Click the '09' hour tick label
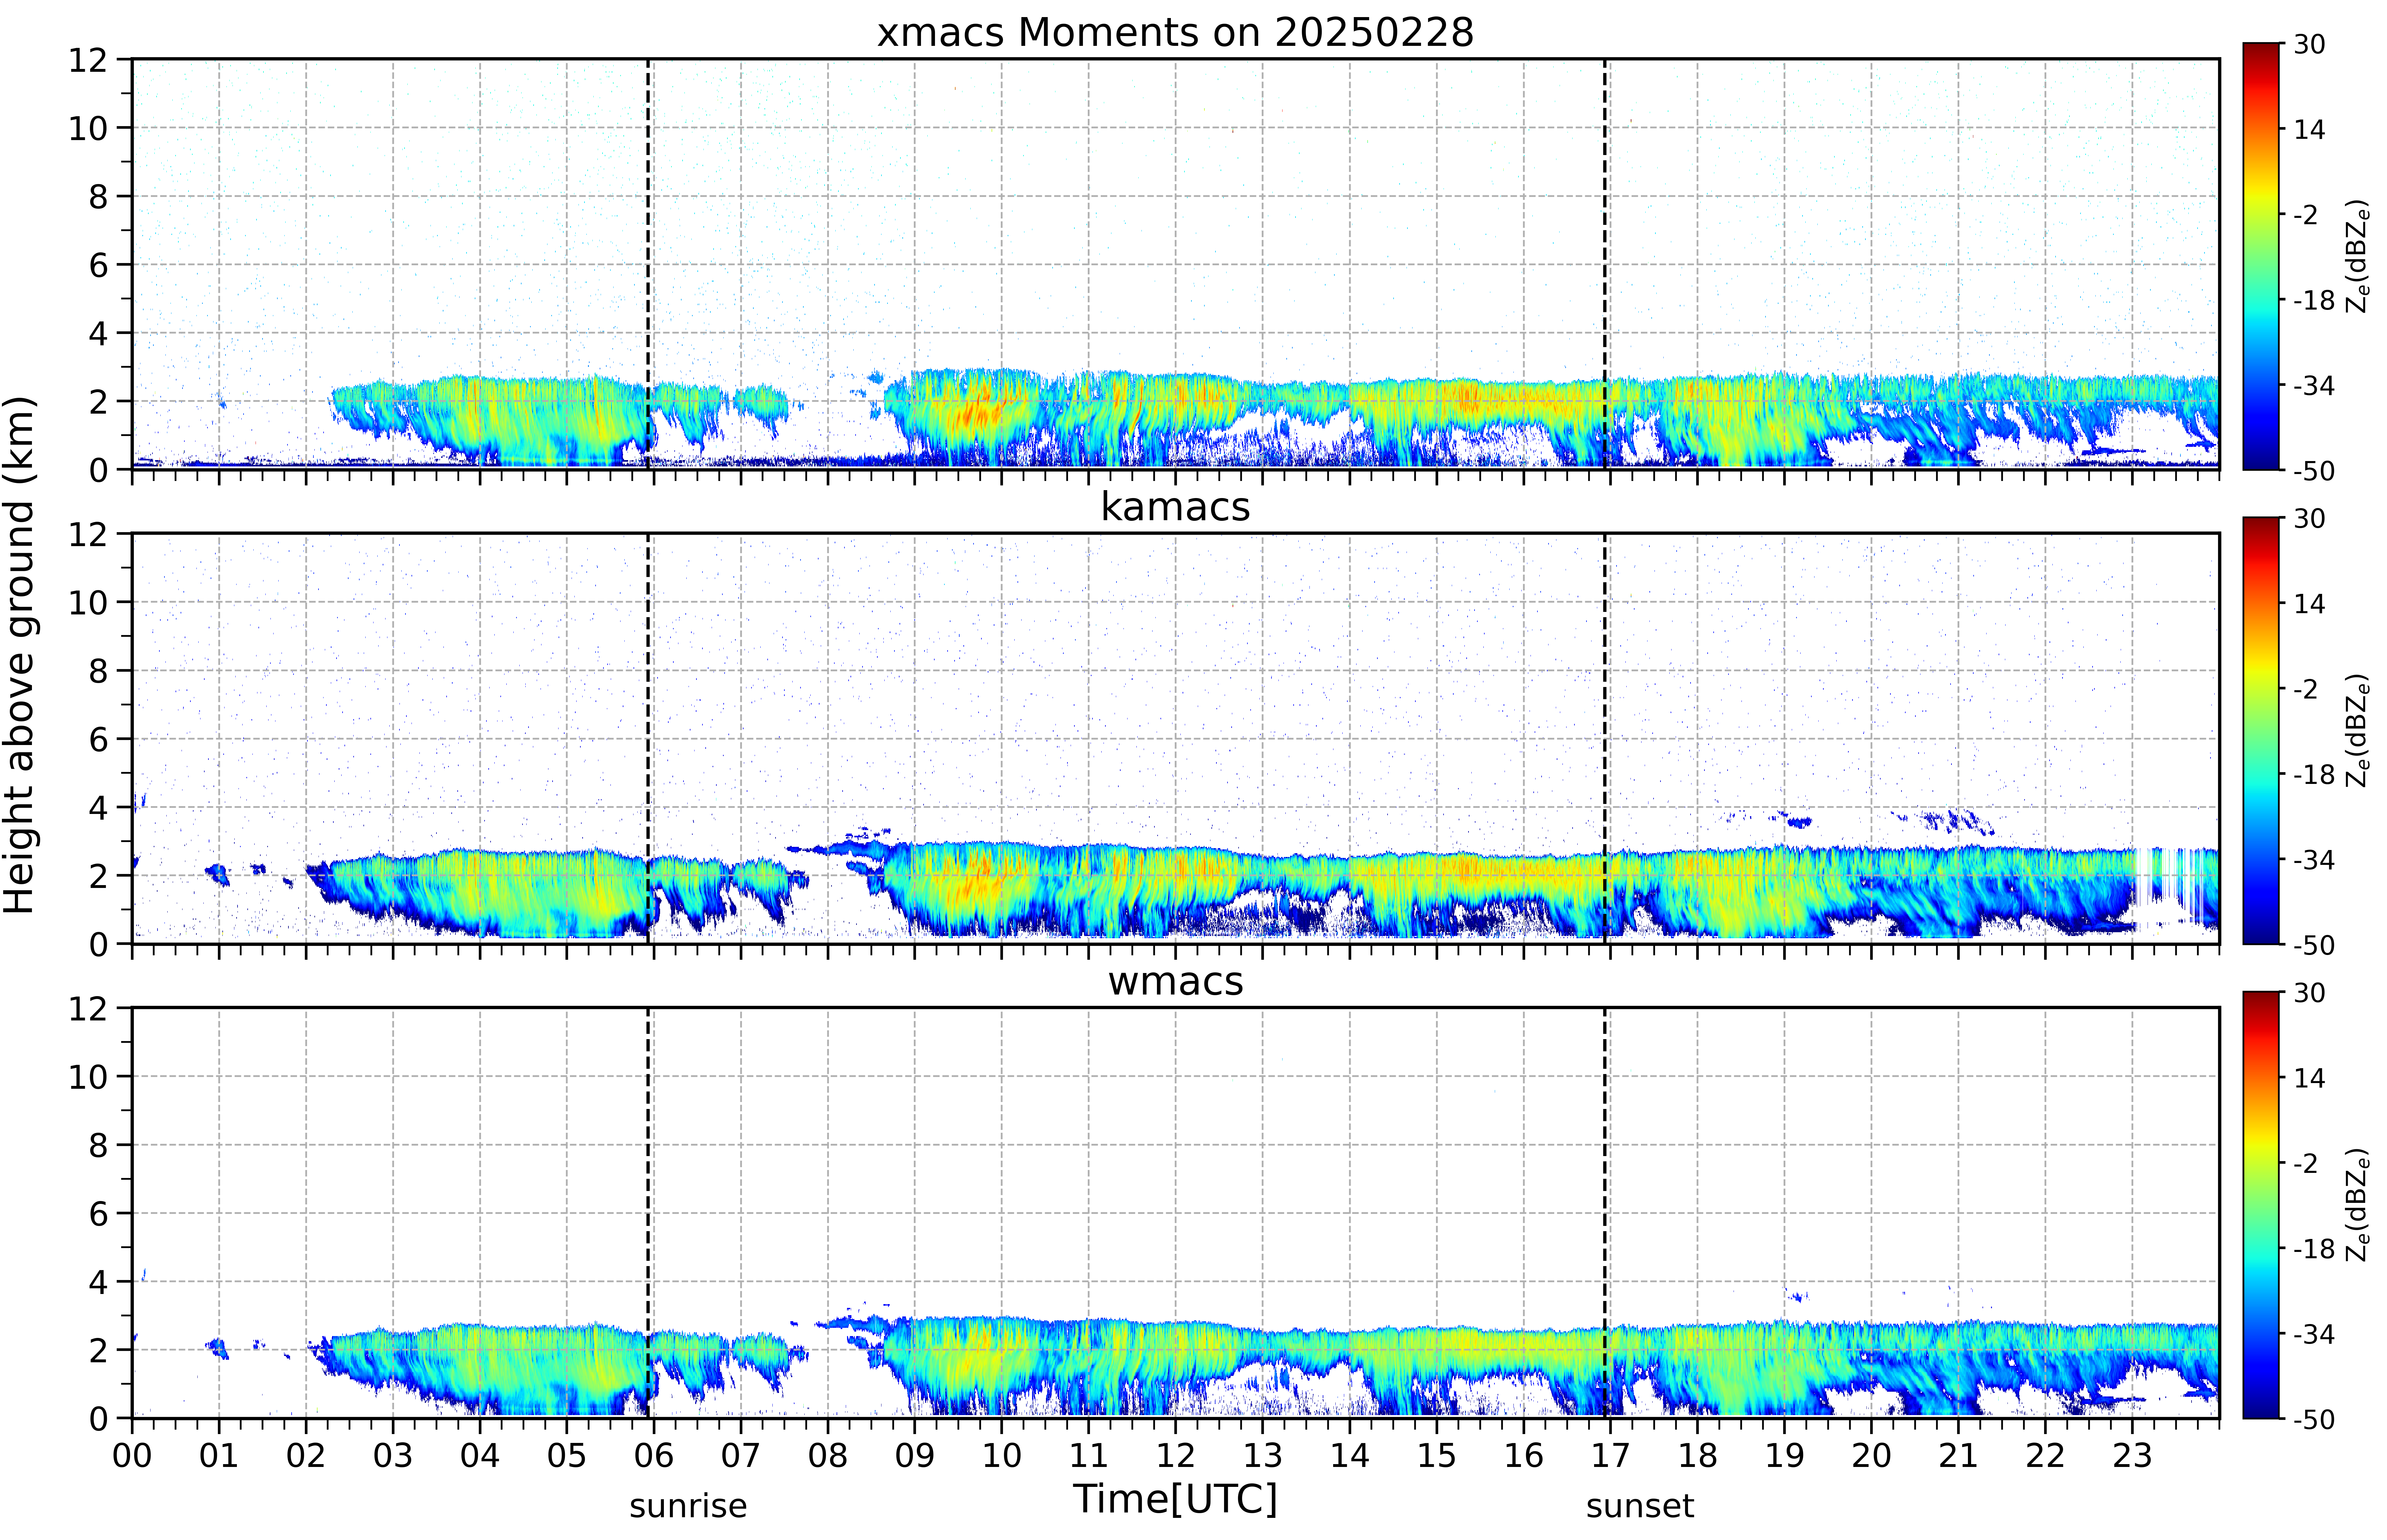Image resolution: width=2387 pixels, height=1540 pixels. click(x=915, y=1456)
